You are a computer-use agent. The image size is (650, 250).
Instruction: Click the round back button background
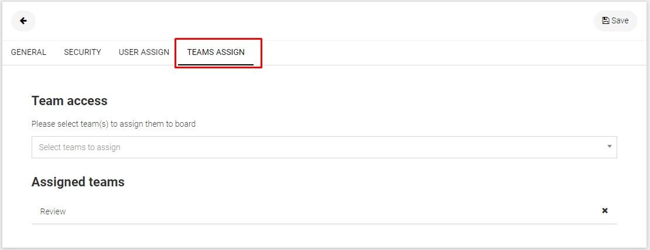coord(23,20)
